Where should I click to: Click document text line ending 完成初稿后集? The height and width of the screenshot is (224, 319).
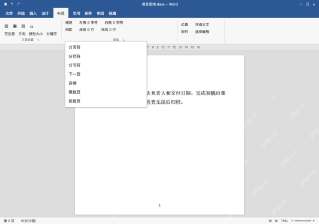186,93
